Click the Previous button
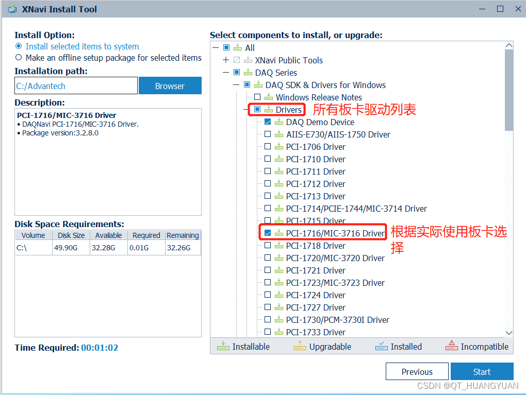This screenshot has width=526, height=395. [417, 371]
